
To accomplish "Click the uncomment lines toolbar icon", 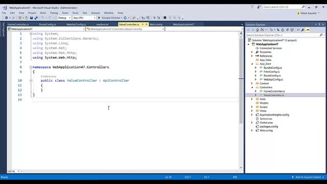I will [159, 18].
